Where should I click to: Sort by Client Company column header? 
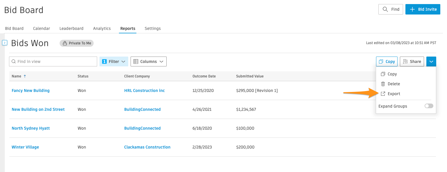click(x=137, y=76)
